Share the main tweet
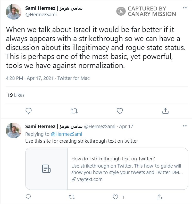 pyautogui.click(x=165, y=111)
